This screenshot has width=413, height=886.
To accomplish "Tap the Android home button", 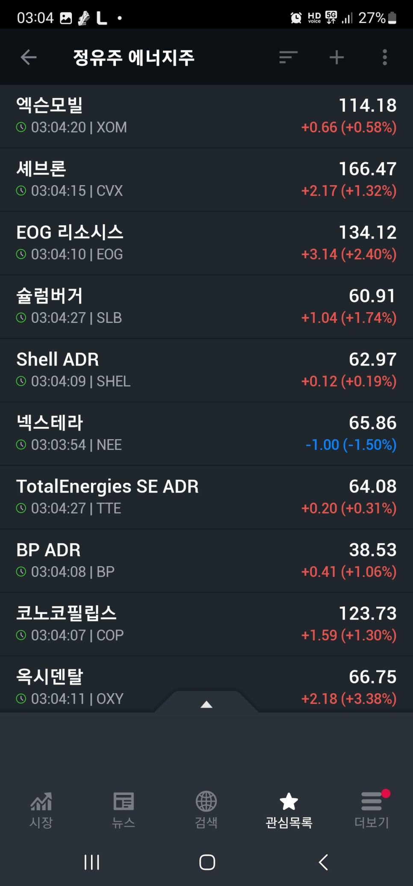I will coord(207,862).
